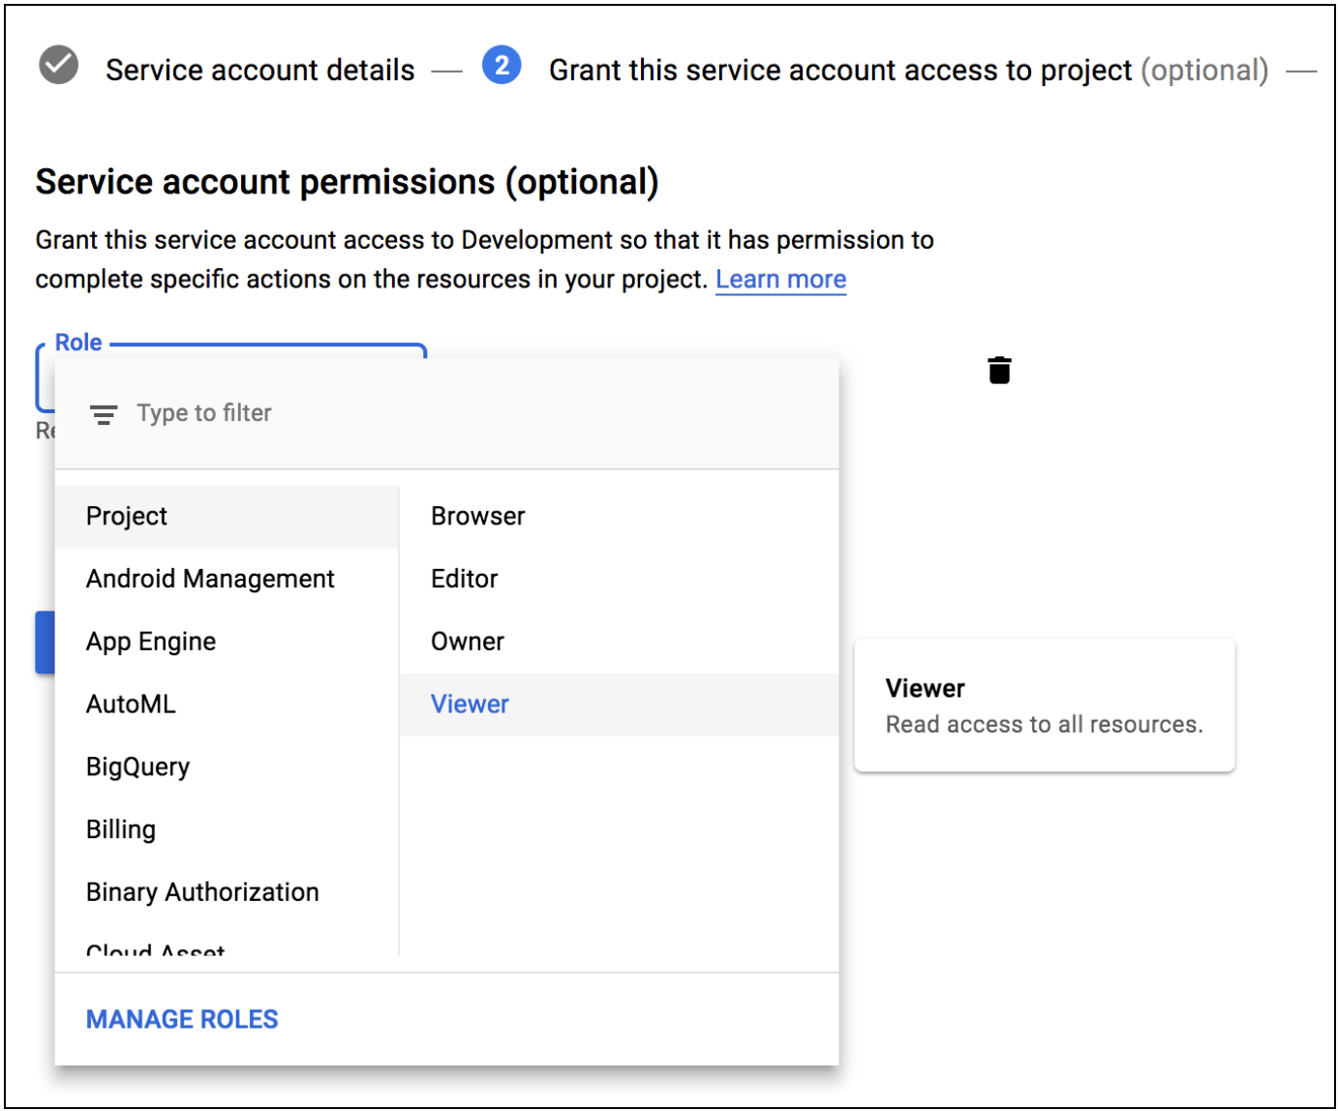Select the Project category
The height and width of the screenshot is (1111, 1338).
click(x=126, y=515)
